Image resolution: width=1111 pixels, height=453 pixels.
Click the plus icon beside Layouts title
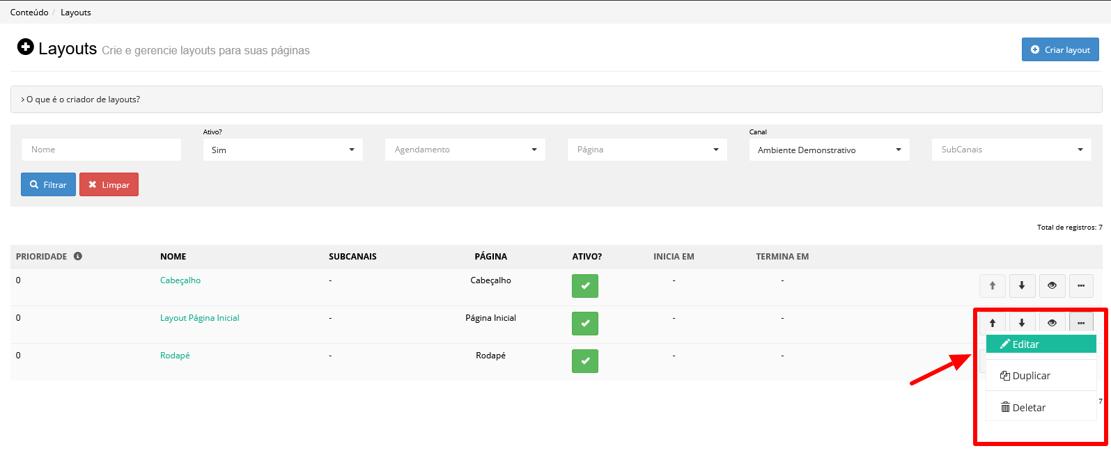(25, 47)
